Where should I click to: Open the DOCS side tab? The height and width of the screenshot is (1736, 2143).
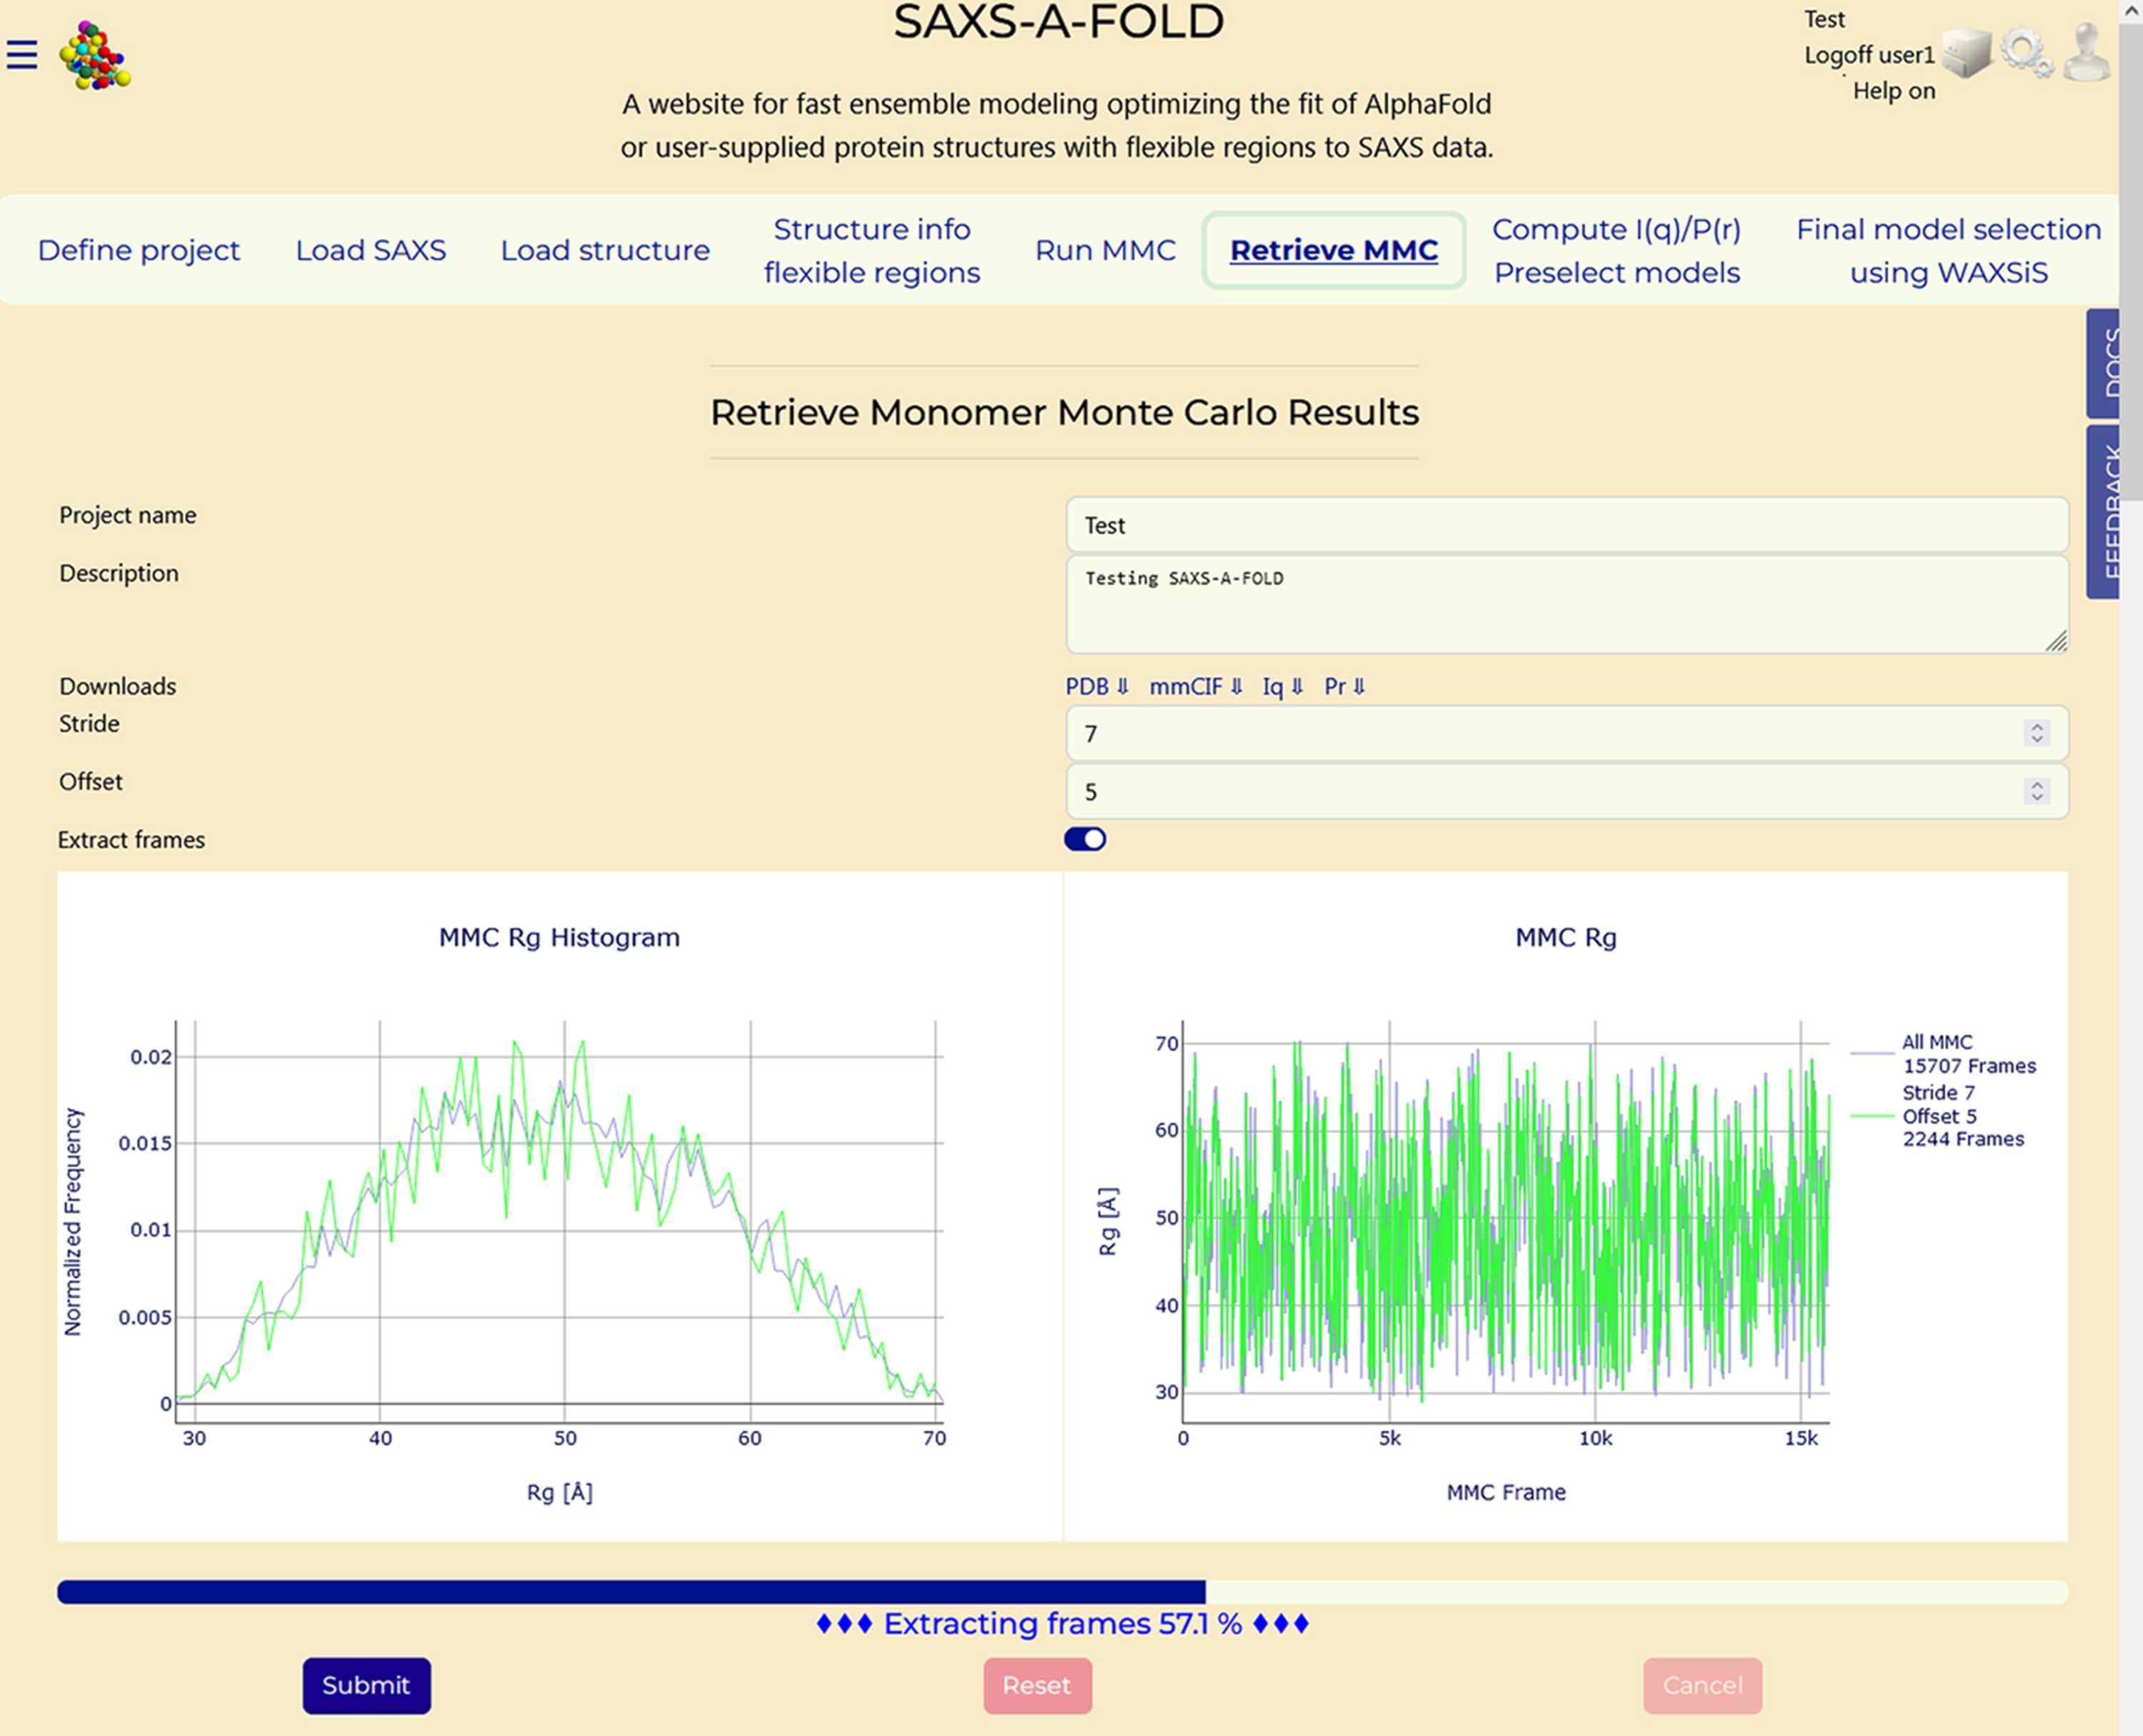(x=2103, y=363)
